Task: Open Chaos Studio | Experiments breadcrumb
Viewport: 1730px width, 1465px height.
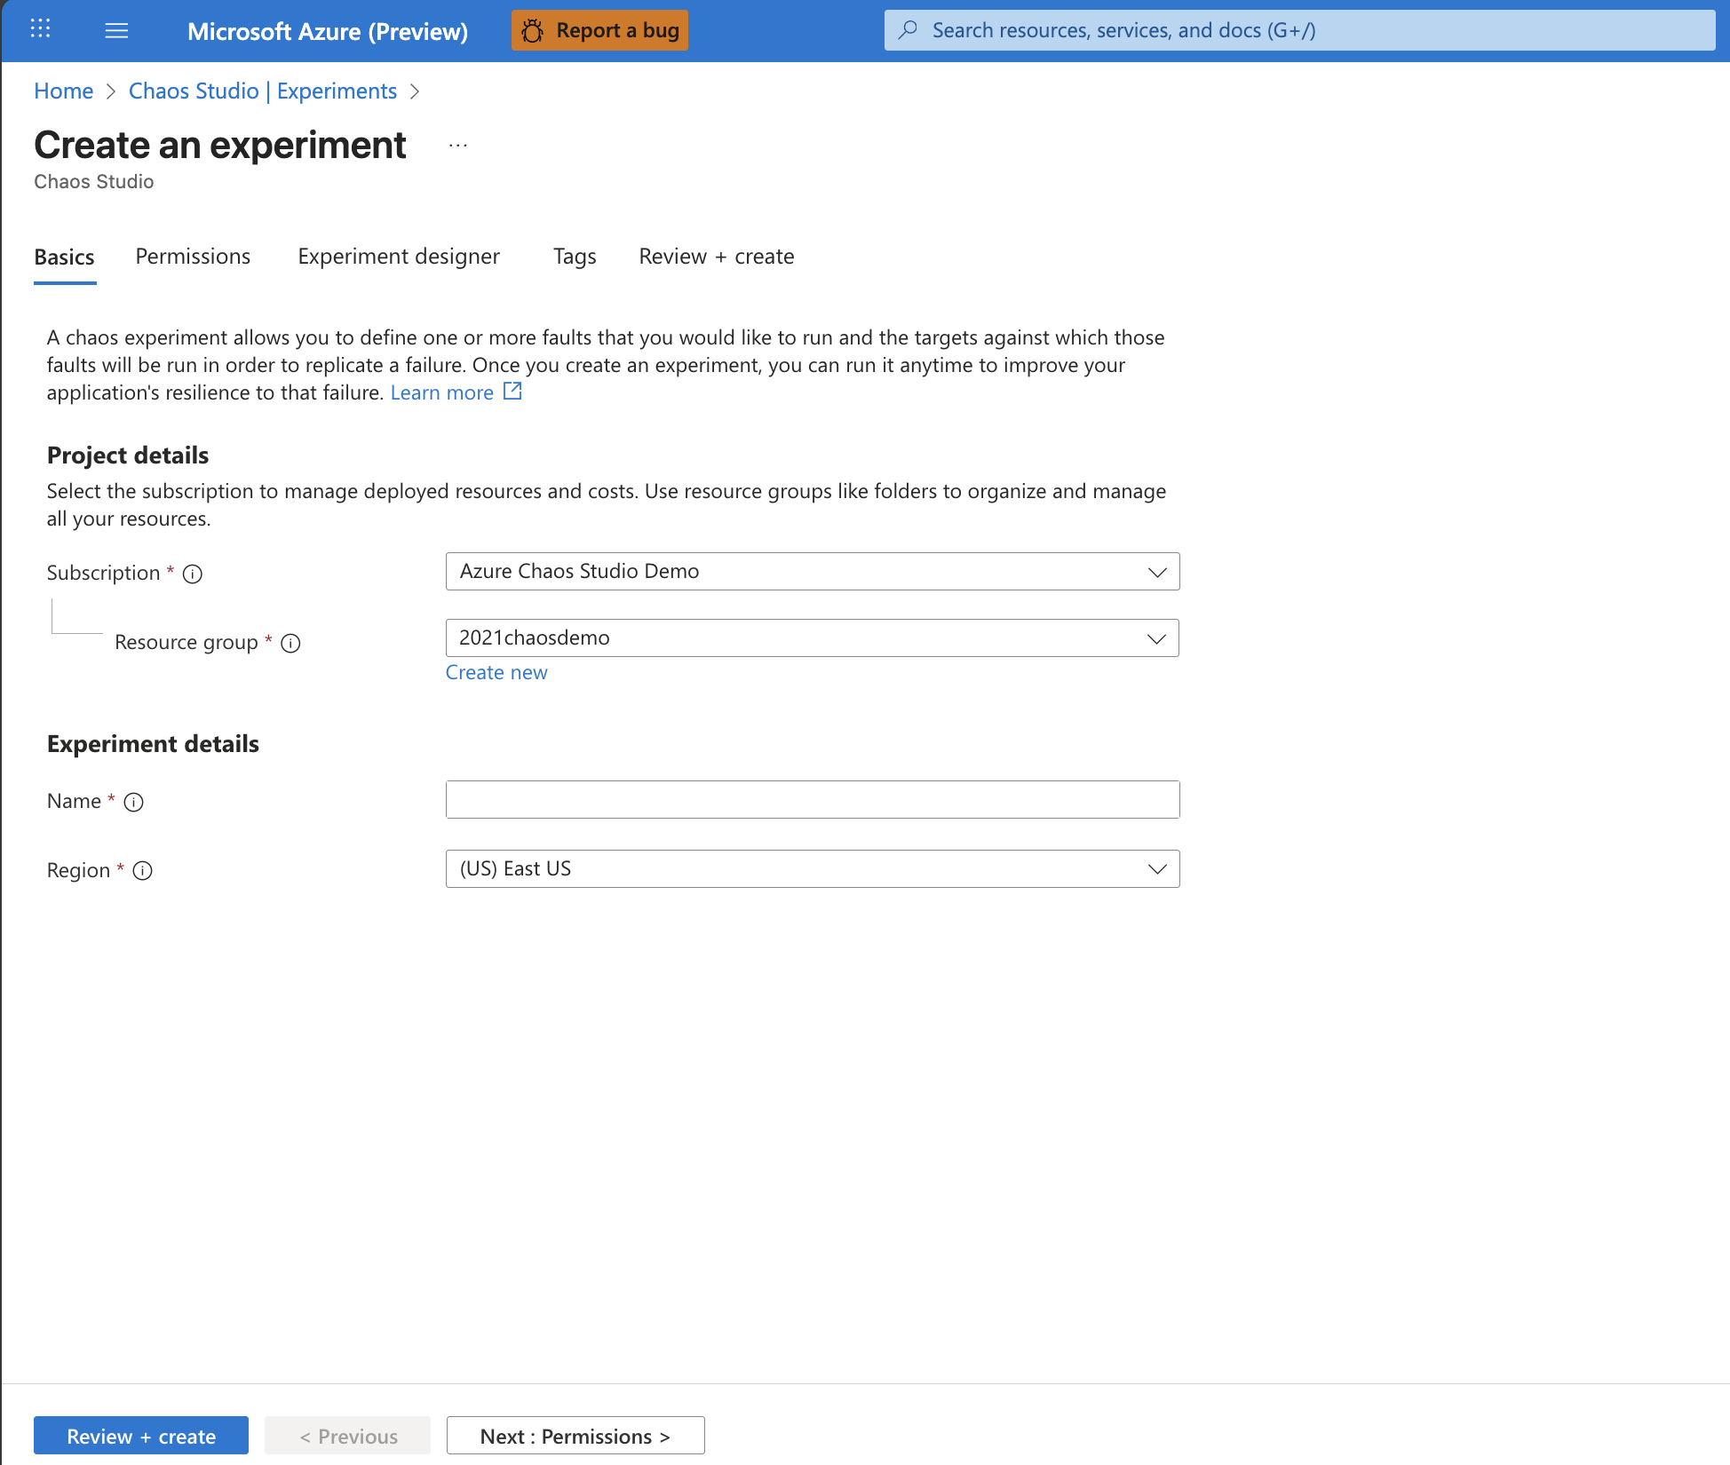Action: tap(263, 91)
